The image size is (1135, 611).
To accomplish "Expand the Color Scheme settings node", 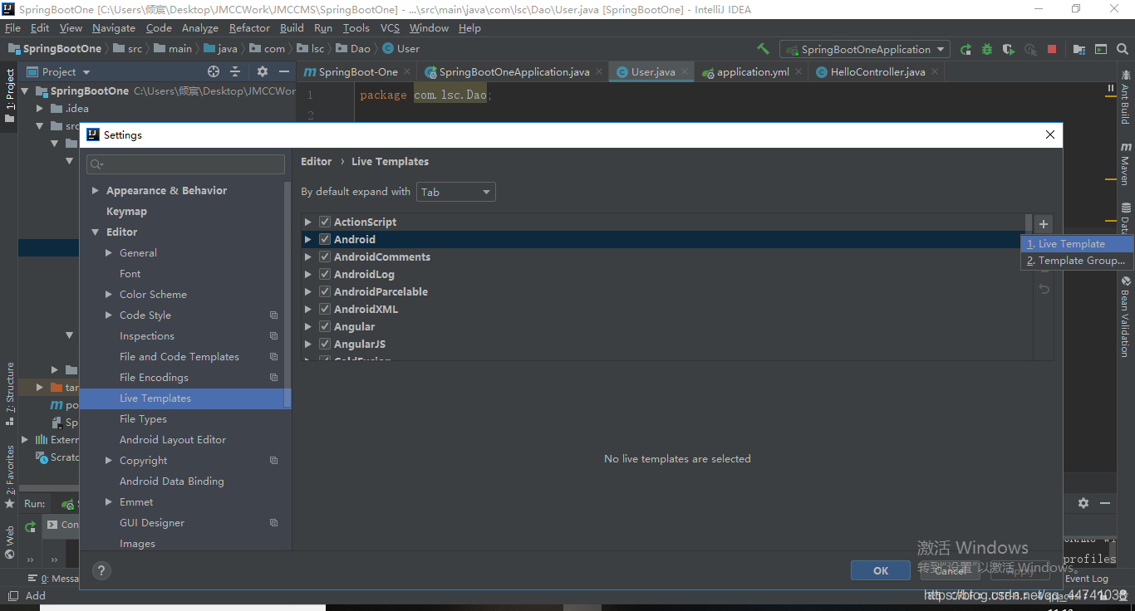I will (x=109, y=294).
